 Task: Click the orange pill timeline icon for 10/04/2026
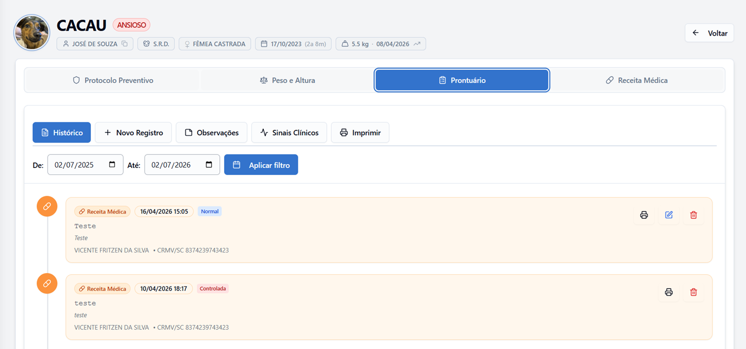(47, 283)
